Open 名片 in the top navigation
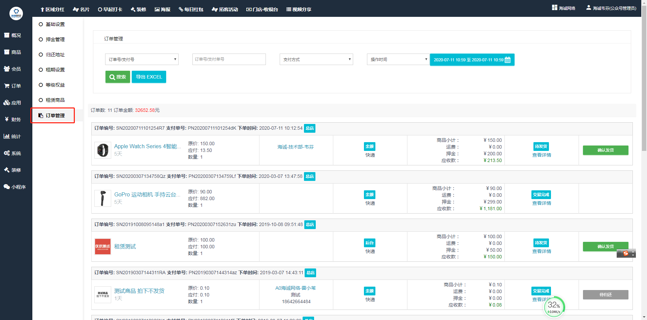Screen dimensions: 647x320 [81, 9]
